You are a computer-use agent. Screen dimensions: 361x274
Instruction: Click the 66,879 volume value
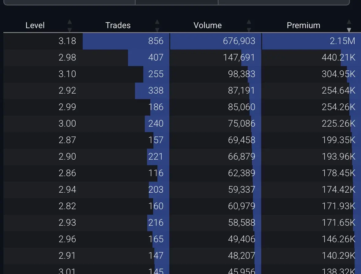click(242, 157)
